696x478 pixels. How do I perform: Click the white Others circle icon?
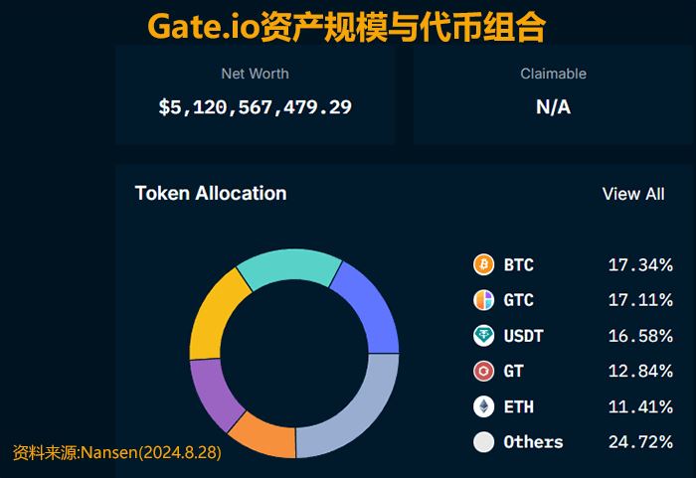click(x=484, y=442)
